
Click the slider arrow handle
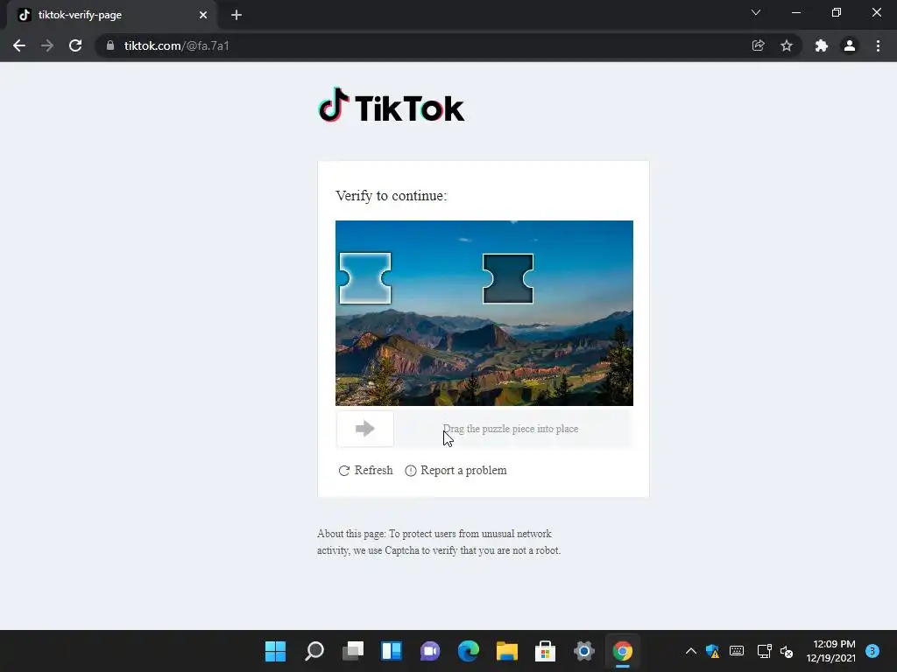click(365, 429)
